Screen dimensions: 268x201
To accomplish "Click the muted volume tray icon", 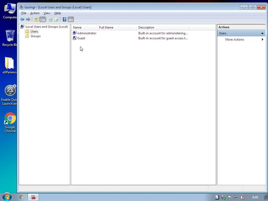I will 242,197.
